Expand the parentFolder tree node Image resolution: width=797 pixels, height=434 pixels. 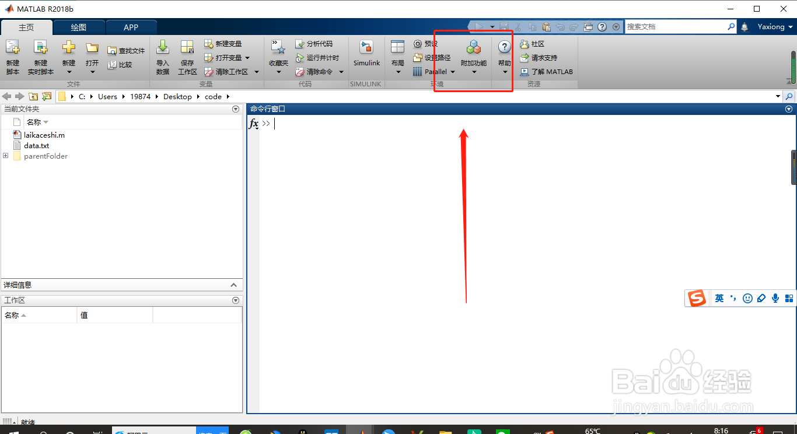pyautogui.click(x=6, y=156)
